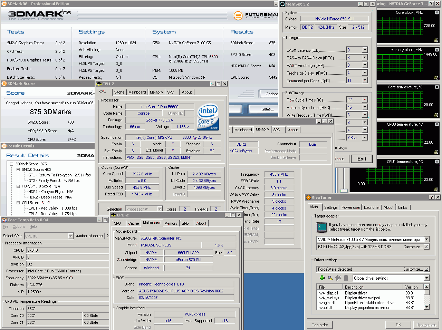The width and height of the screenshot is (442, 330).
Task: Open the CAS# Latency (tCL) dropdown
Action: 365,50
